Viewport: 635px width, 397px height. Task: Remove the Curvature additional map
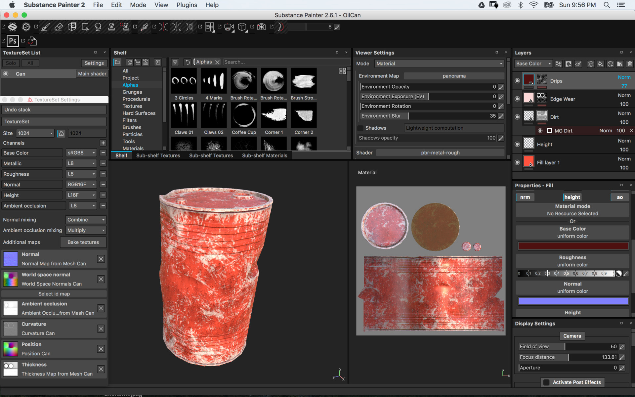[x=101, y=329]
